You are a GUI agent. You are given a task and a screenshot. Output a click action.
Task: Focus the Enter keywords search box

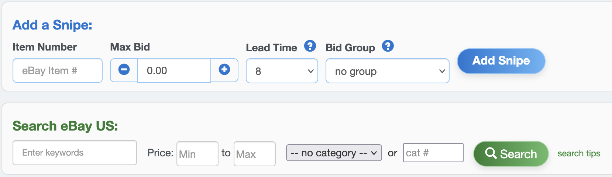pyautogui.click(x=75, y=153)
